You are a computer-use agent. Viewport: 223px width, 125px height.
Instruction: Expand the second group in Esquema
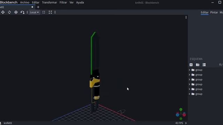pyautogui.click(x=190, y=75)
